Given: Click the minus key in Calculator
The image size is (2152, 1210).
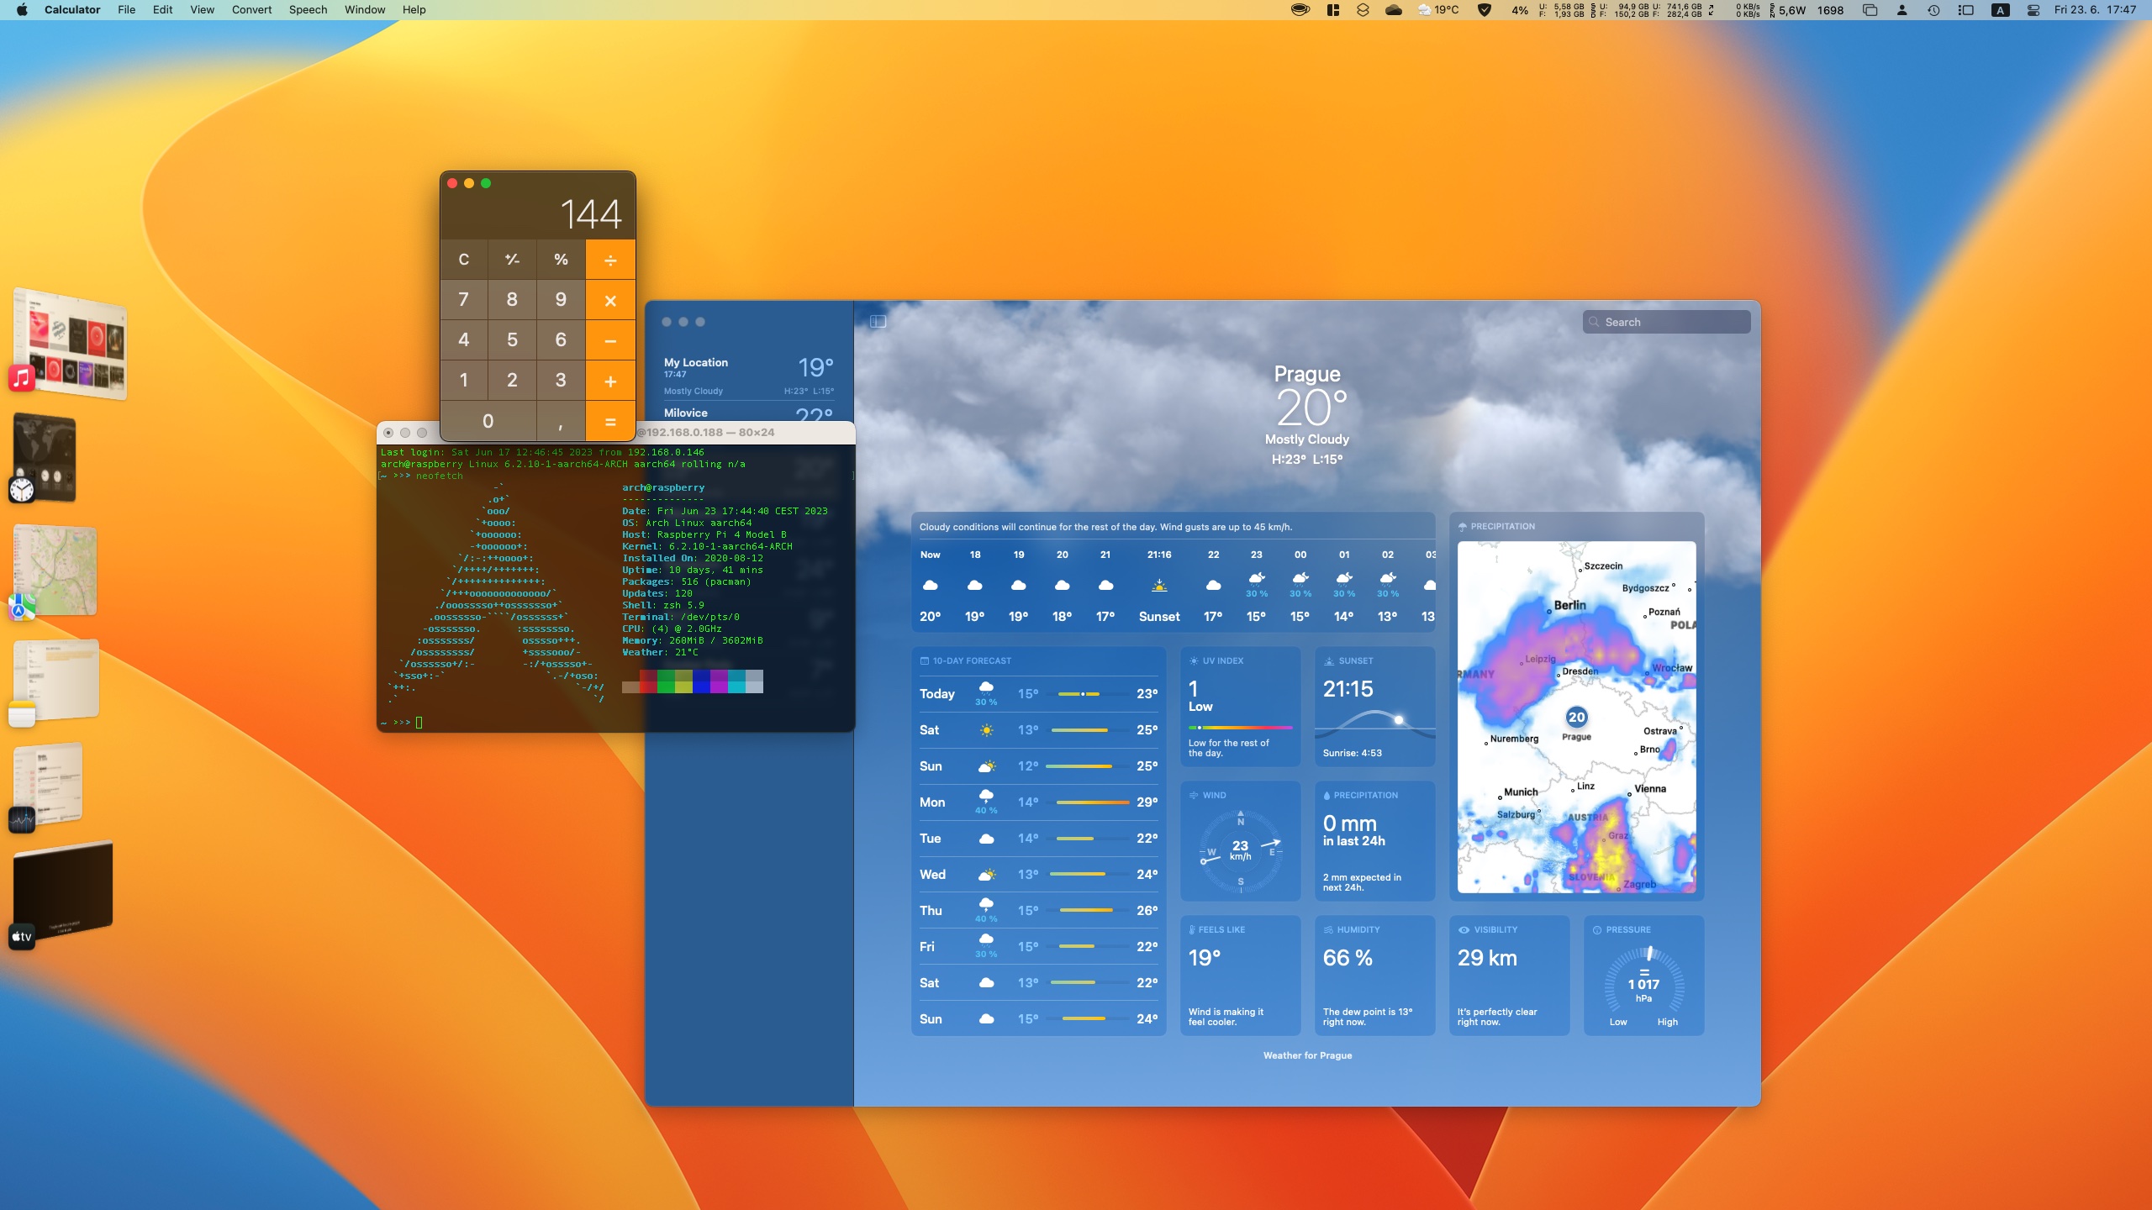Looking at the screenshot, I should click(x=610, y=340).
